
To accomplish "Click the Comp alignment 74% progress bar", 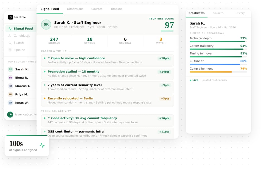I will tap(218, 72).
